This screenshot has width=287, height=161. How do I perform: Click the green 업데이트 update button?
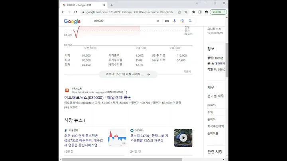coord(218,12)
